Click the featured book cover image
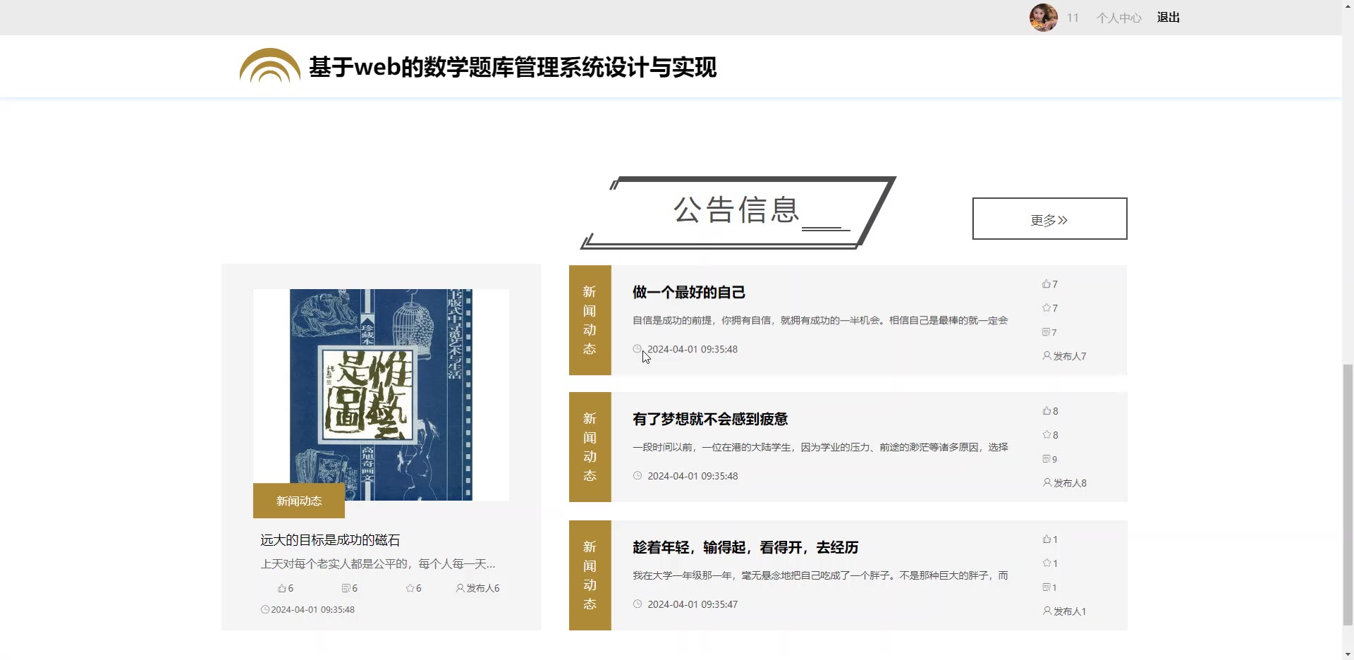This screenshot has width=1354, height=660. pos(381,395)
